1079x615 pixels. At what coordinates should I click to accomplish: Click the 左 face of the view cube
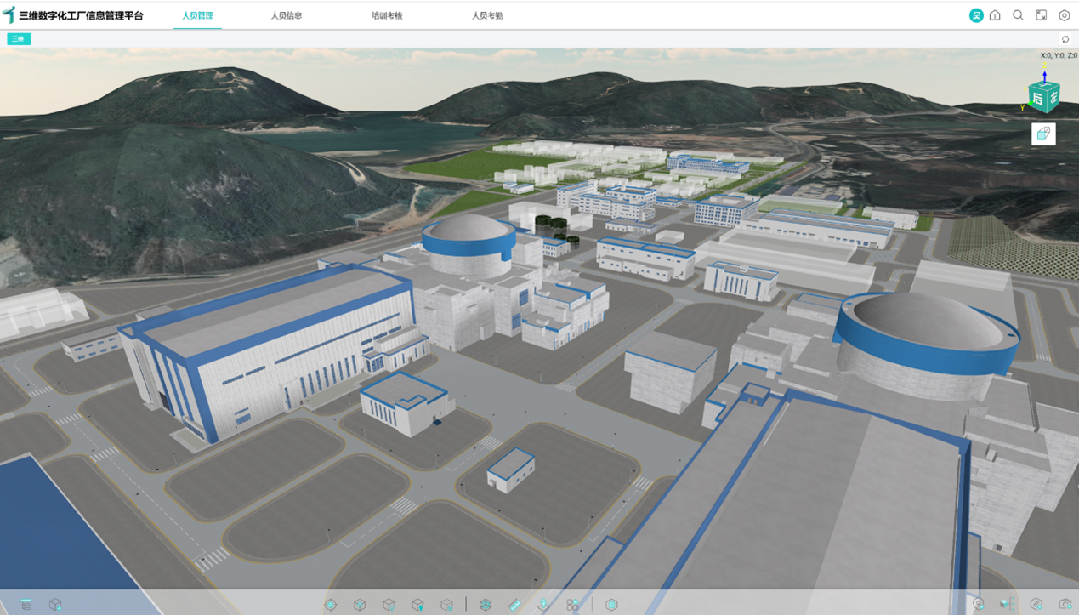coord(1053,97)
